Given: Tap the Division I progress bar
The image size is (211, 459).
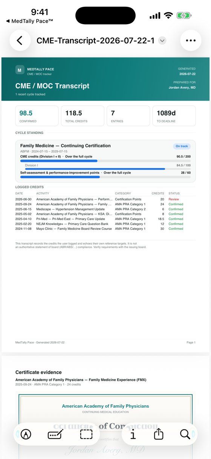Looking at the screenshot, I should (x=108, y=169).
